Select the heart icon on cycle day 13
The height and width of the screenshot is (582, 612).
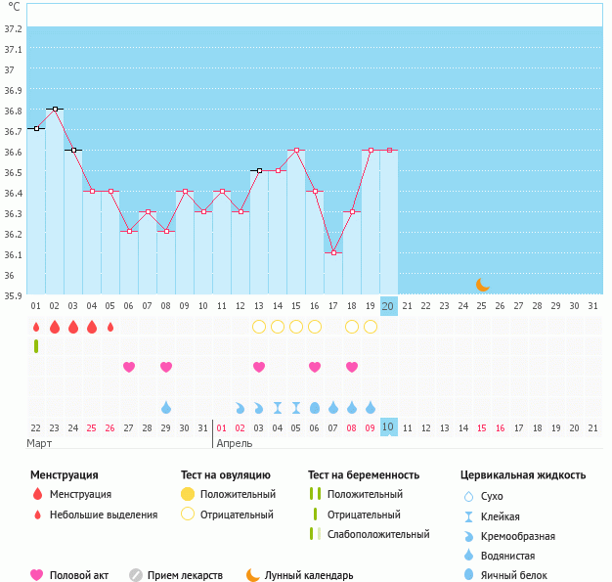pos(259,367)
